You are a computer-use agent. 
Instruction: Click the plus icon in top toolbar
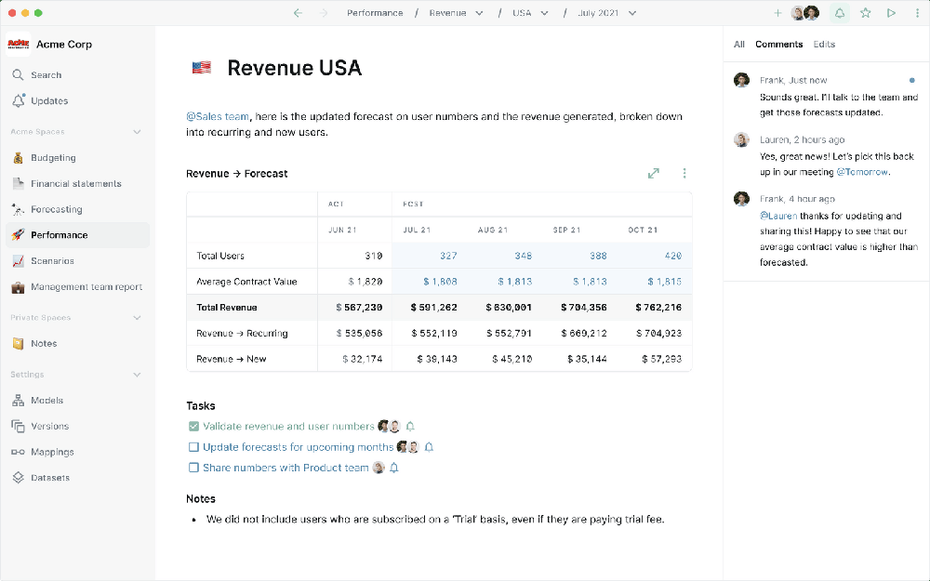[777, 13]
